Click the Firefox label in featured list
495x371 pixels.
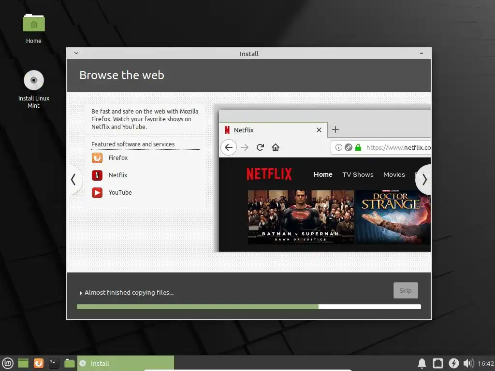pyautogui.click(x=118, y=158)
